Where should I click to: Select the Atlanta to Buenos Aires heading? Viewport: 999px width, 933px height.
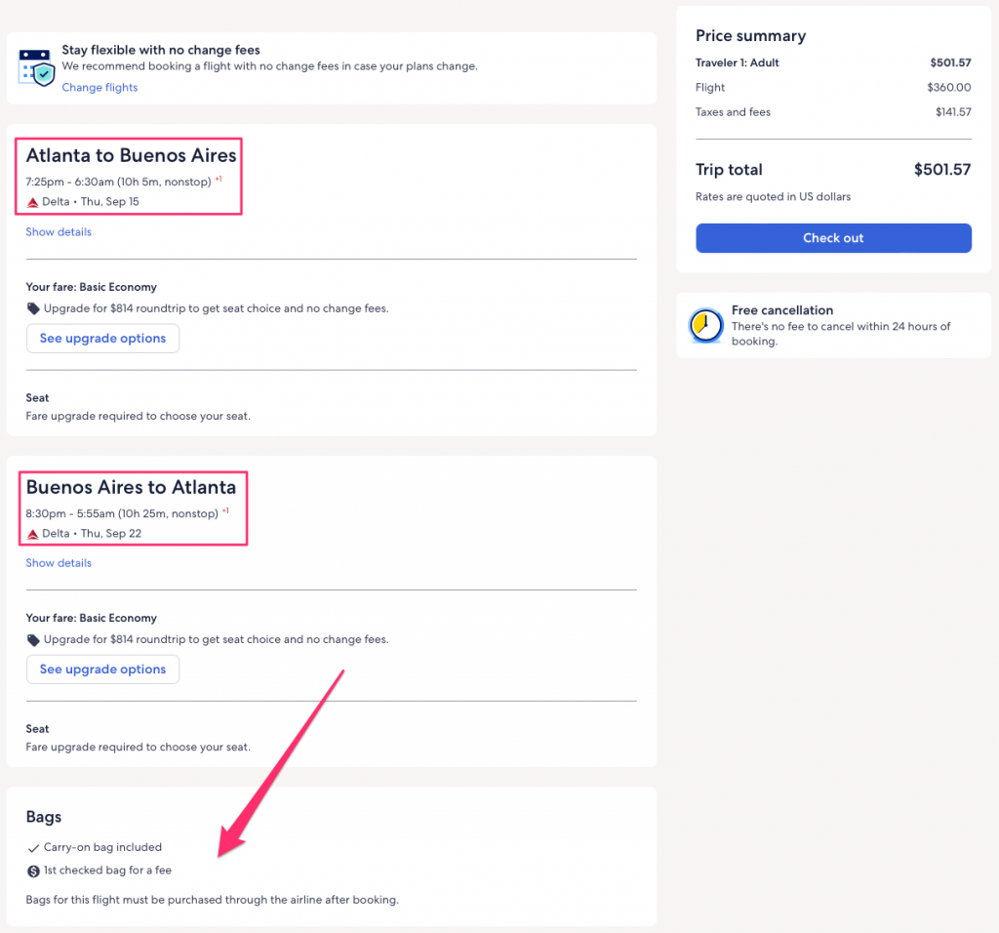(131, 155)
